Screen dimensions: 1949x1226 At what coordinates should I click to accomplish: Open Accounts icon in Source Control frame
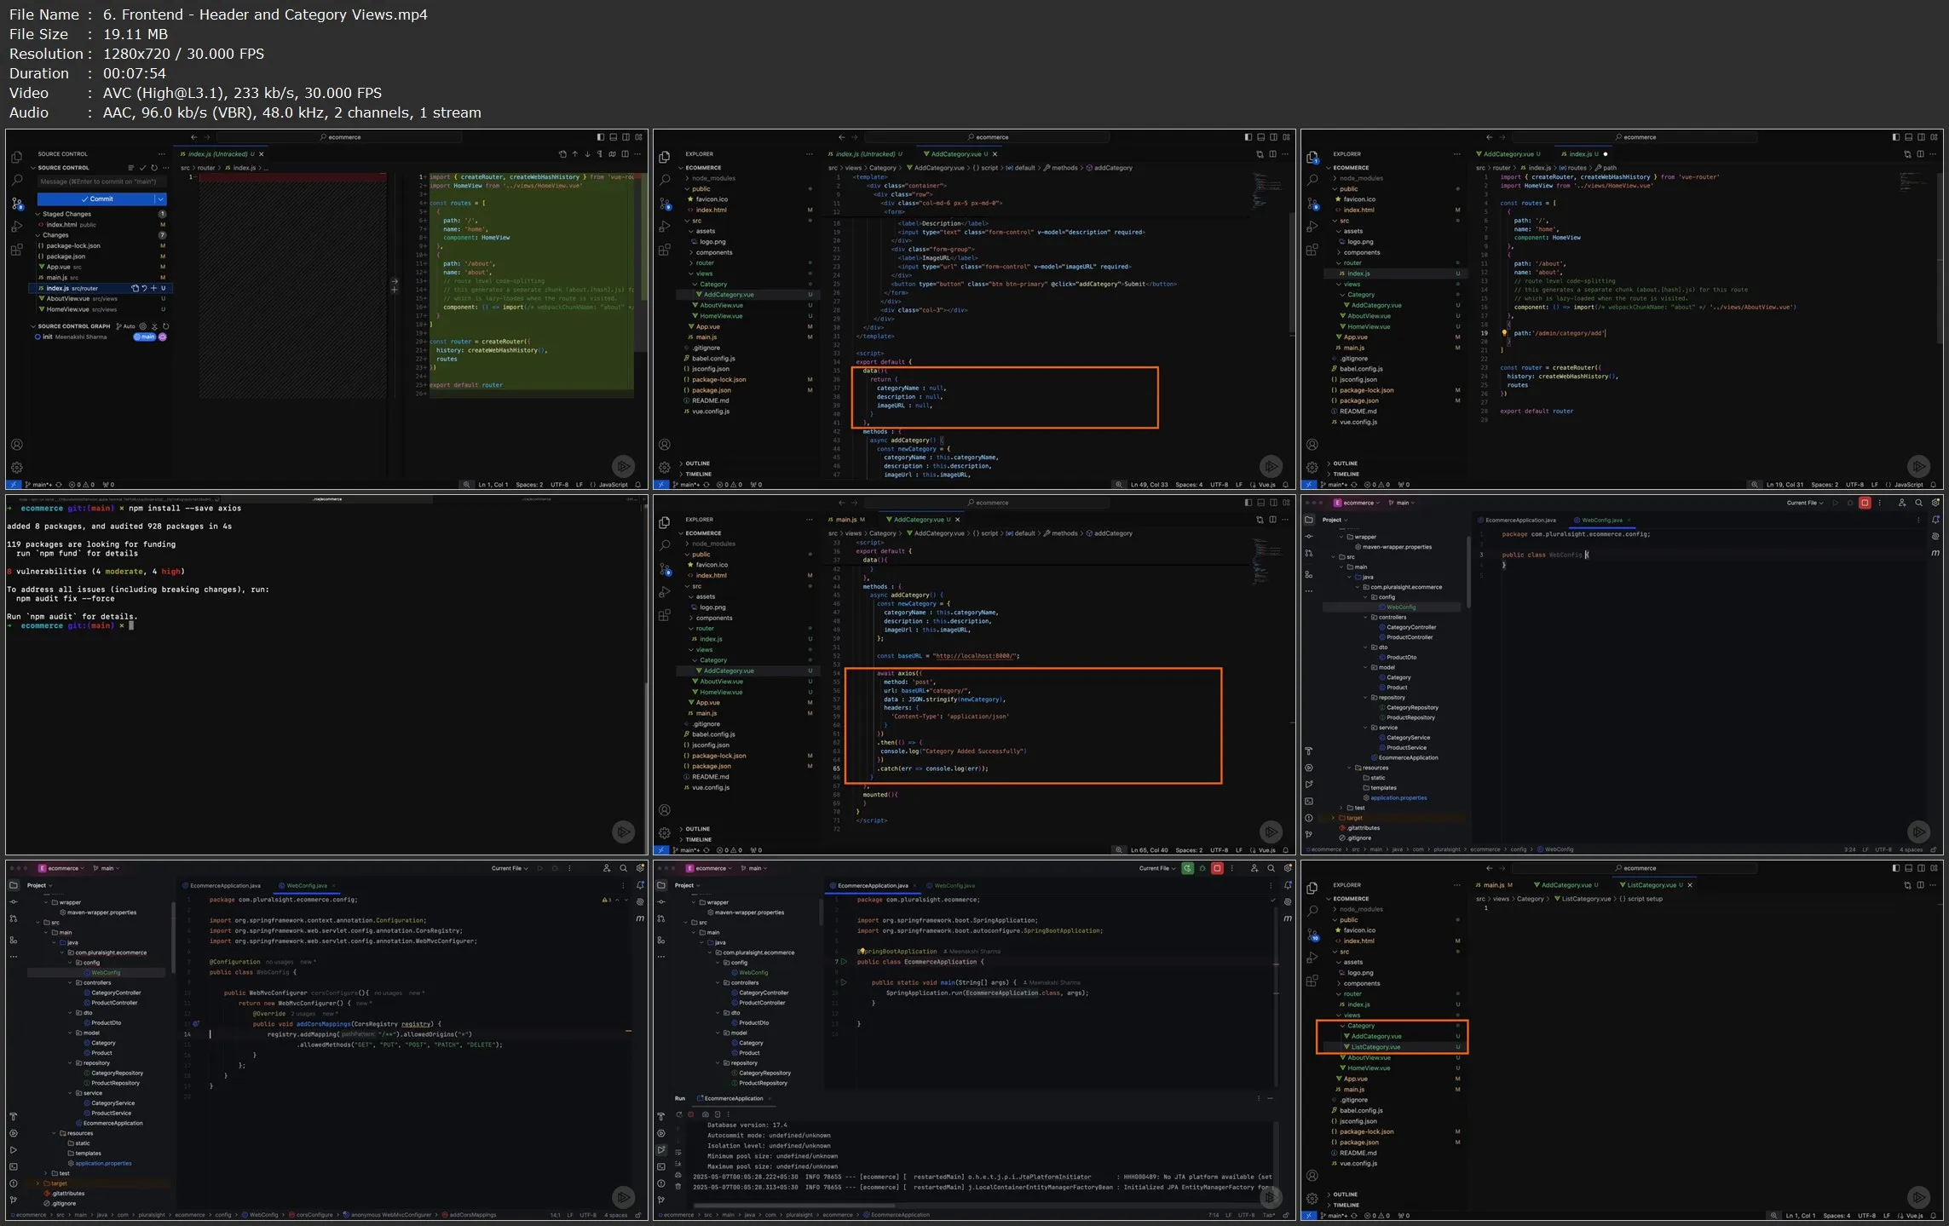(17, 445)
